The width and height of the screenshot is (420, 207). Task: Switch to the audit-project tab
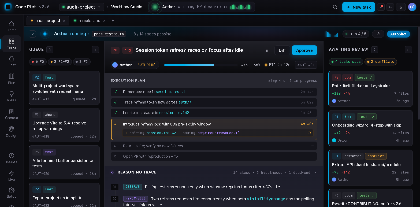point(48,21)
